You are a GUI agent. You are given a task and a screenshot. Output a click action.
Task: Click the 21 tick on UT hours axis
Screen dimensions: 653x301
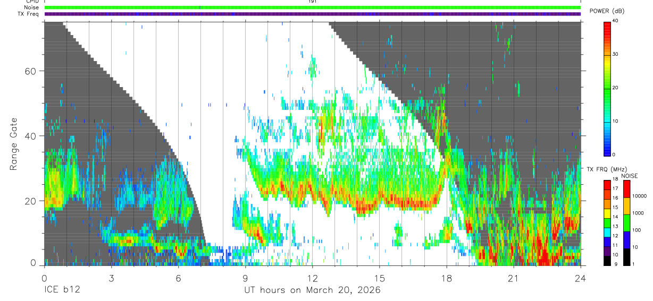click(x=513, y=278)
